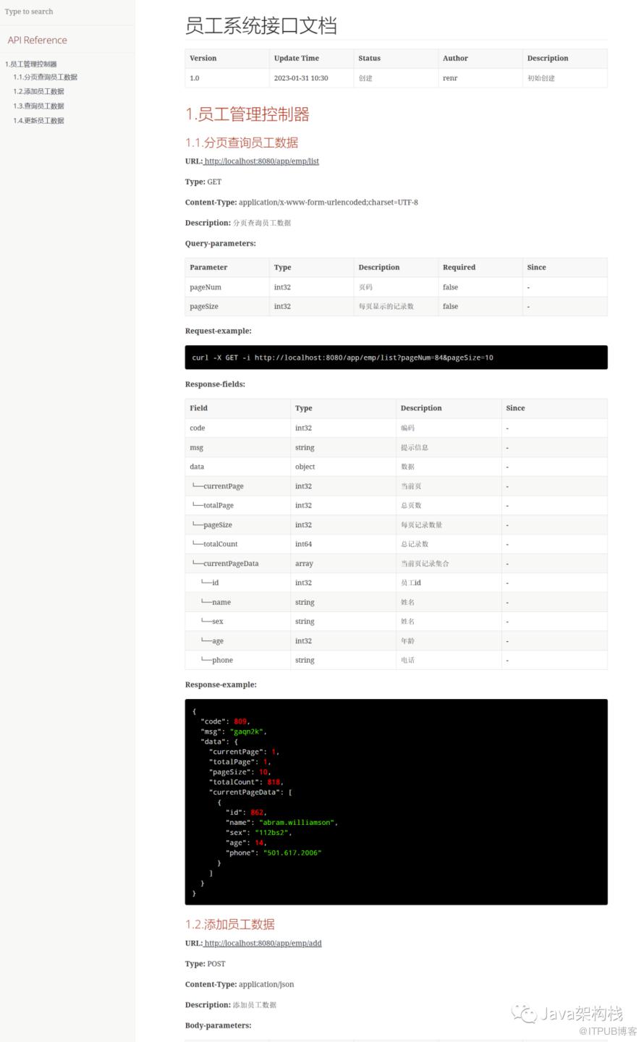The height and width of the screenshot is (1042, 644).
Task: Follow the localhost:8080/app/emp/add URL link
Action: tap(263, 943)
